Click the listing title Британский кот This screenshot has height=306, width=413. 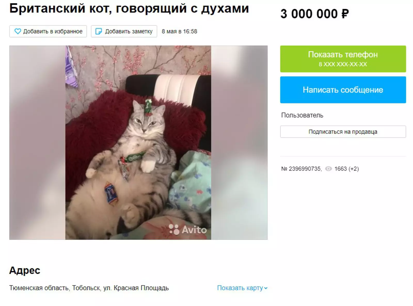pyautogui.click(x=129, y=8)
